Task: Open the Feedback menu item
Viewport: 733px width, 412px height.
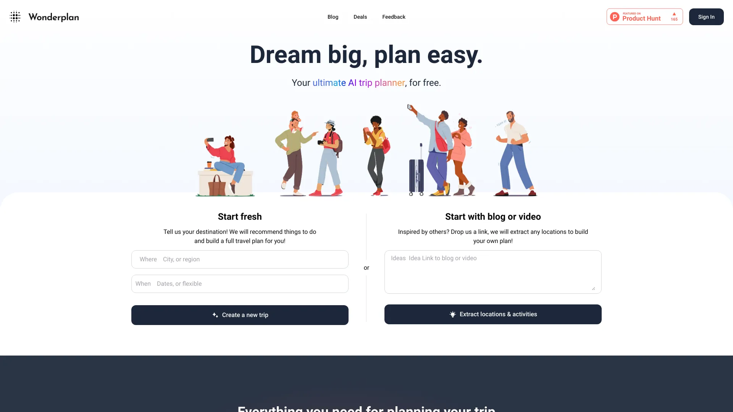Action: [x=394, y=17]
